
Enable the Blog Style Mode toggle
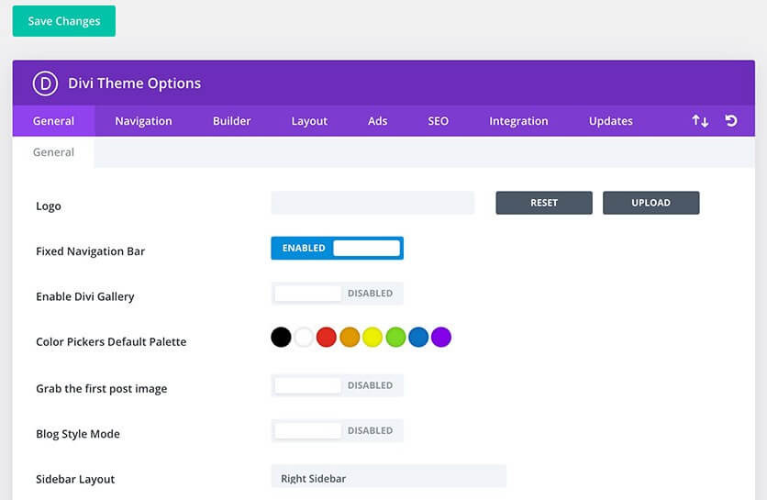(337, 430)
